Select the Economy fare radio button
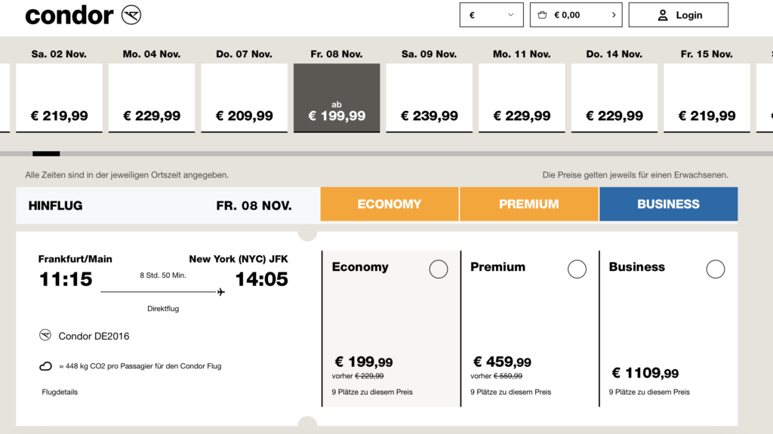The image size is (773, 434). (439, 269)
